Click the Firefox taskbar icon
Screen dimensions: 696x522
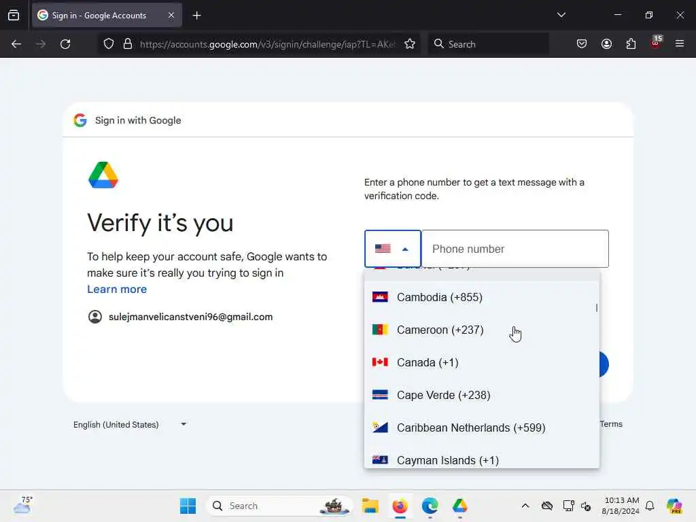pyautogui.click(x=400, y=506)
